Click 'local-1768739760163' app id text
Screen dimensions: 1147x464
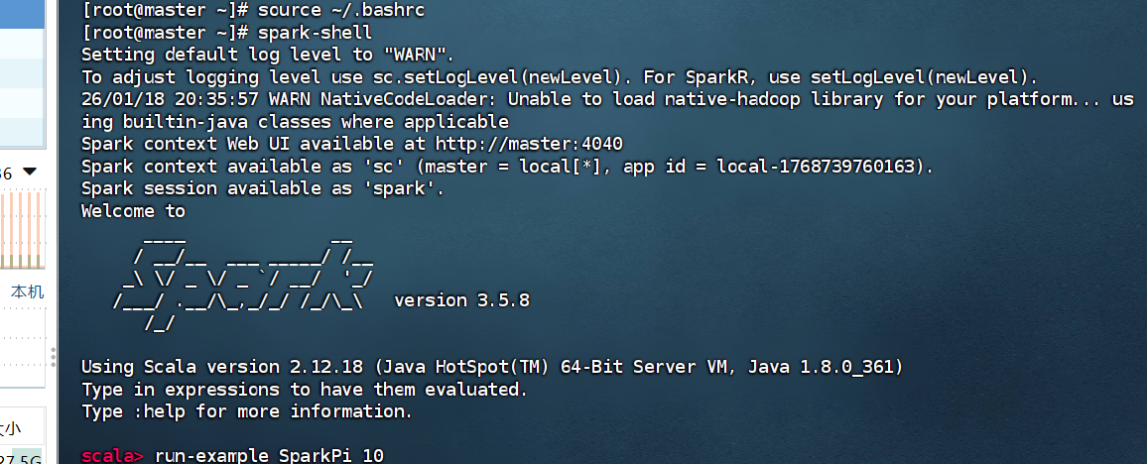pos(816,167)
